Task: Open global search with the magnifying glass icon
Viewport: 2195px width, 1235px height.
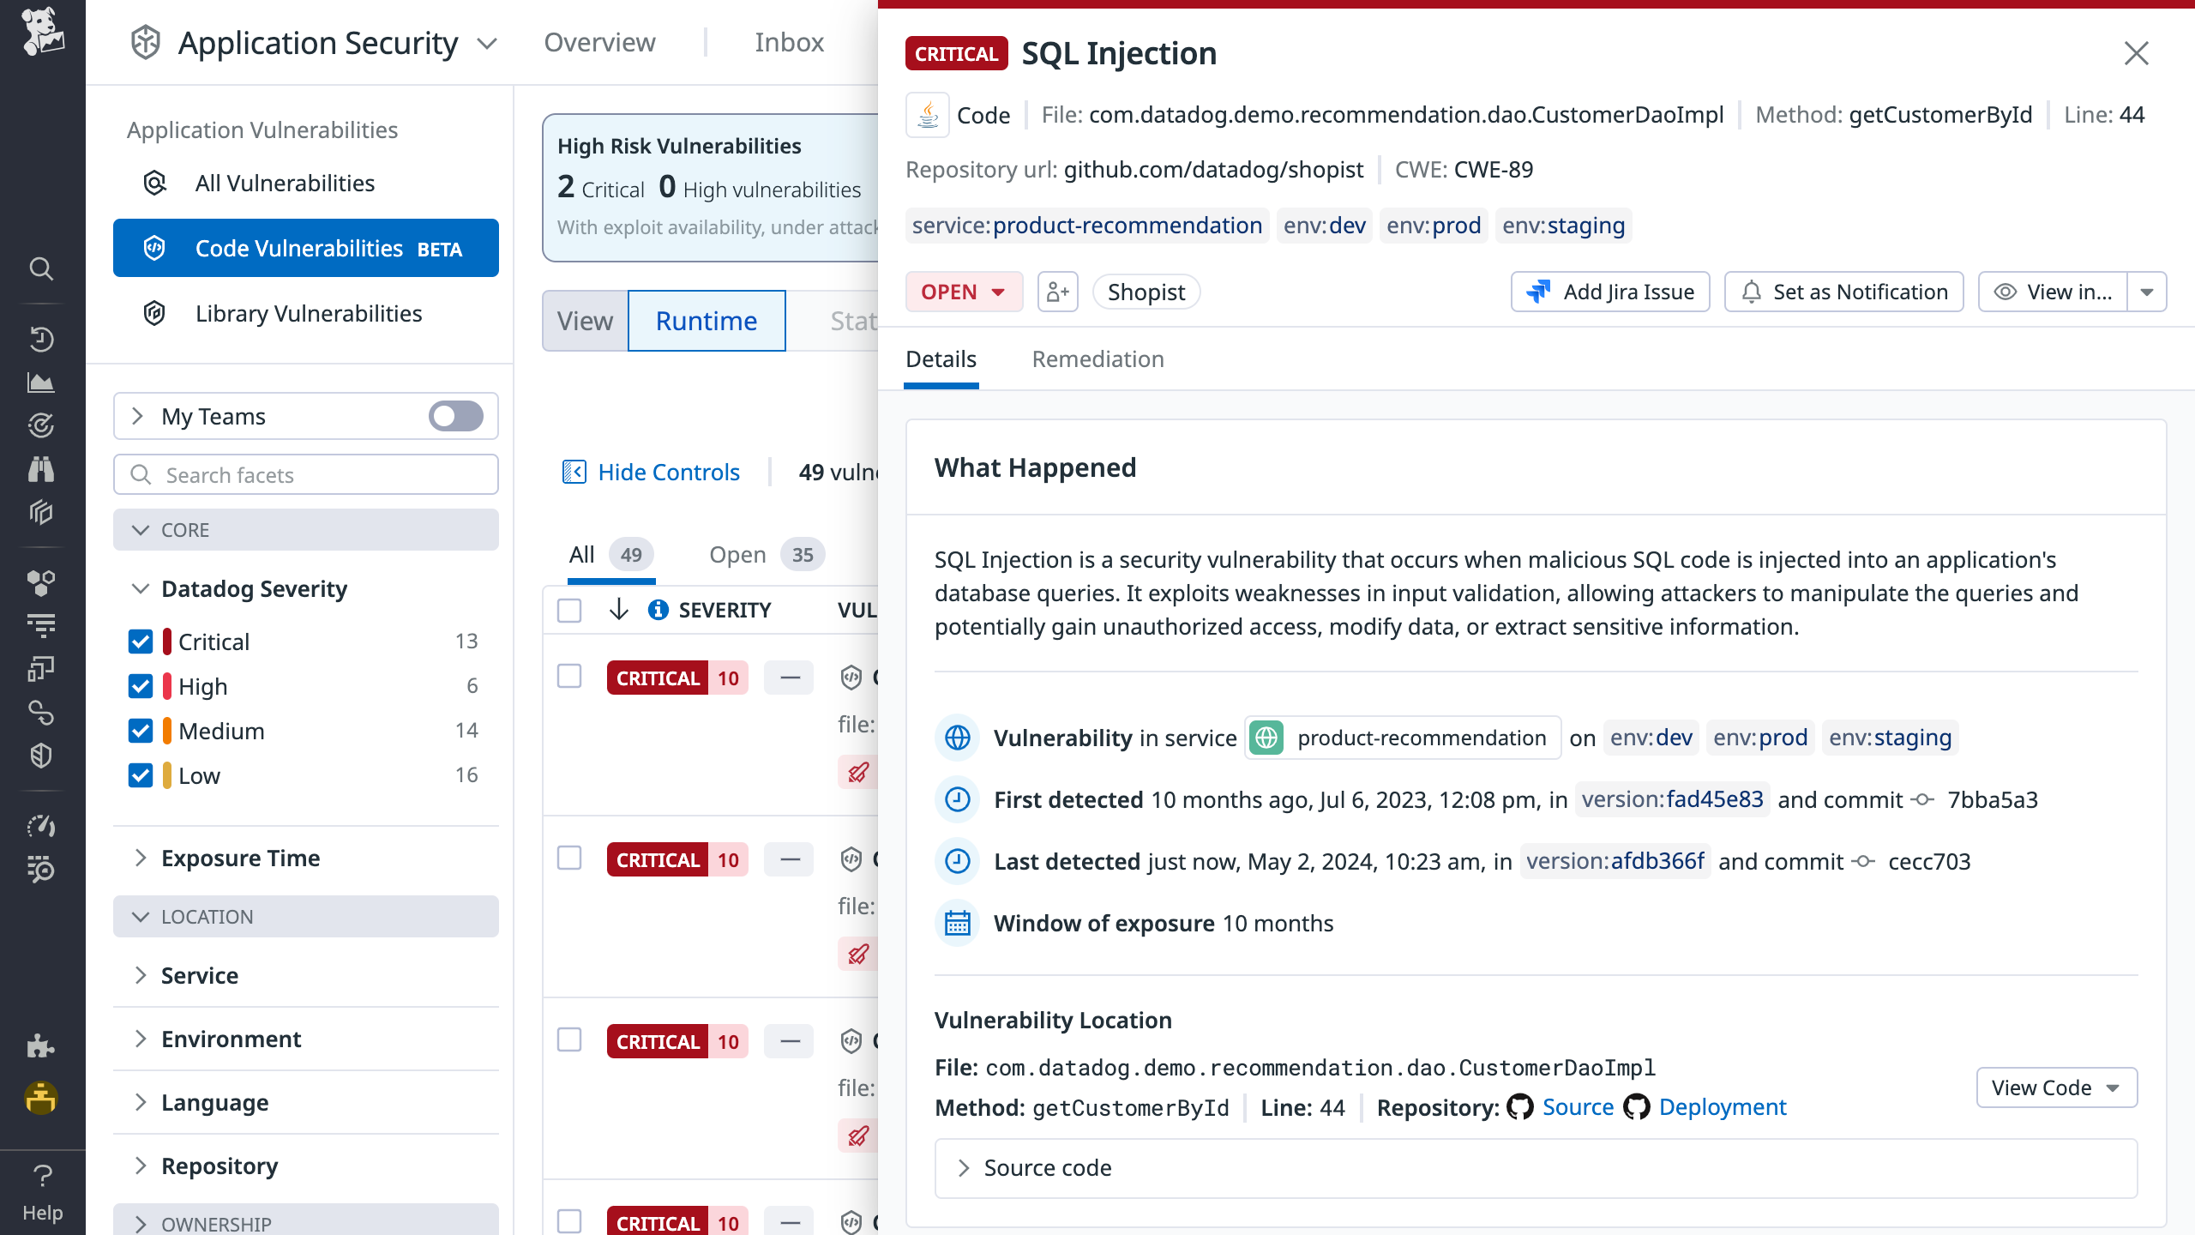Action: [42, 268]
